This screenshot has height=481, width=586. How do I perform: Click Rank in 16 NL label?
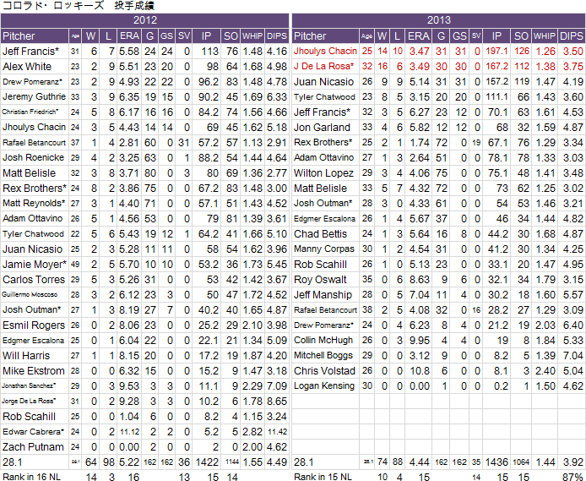click(x=31, y=477)
